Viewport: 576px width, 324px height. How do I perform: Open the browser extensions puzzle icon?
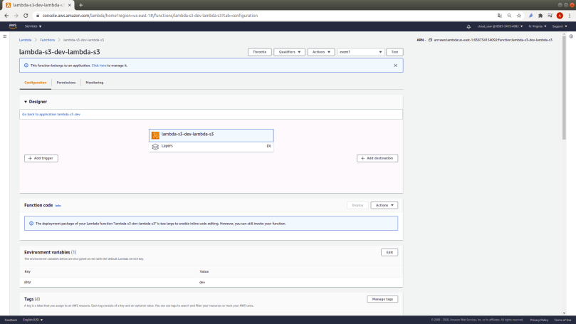[540, 15]
